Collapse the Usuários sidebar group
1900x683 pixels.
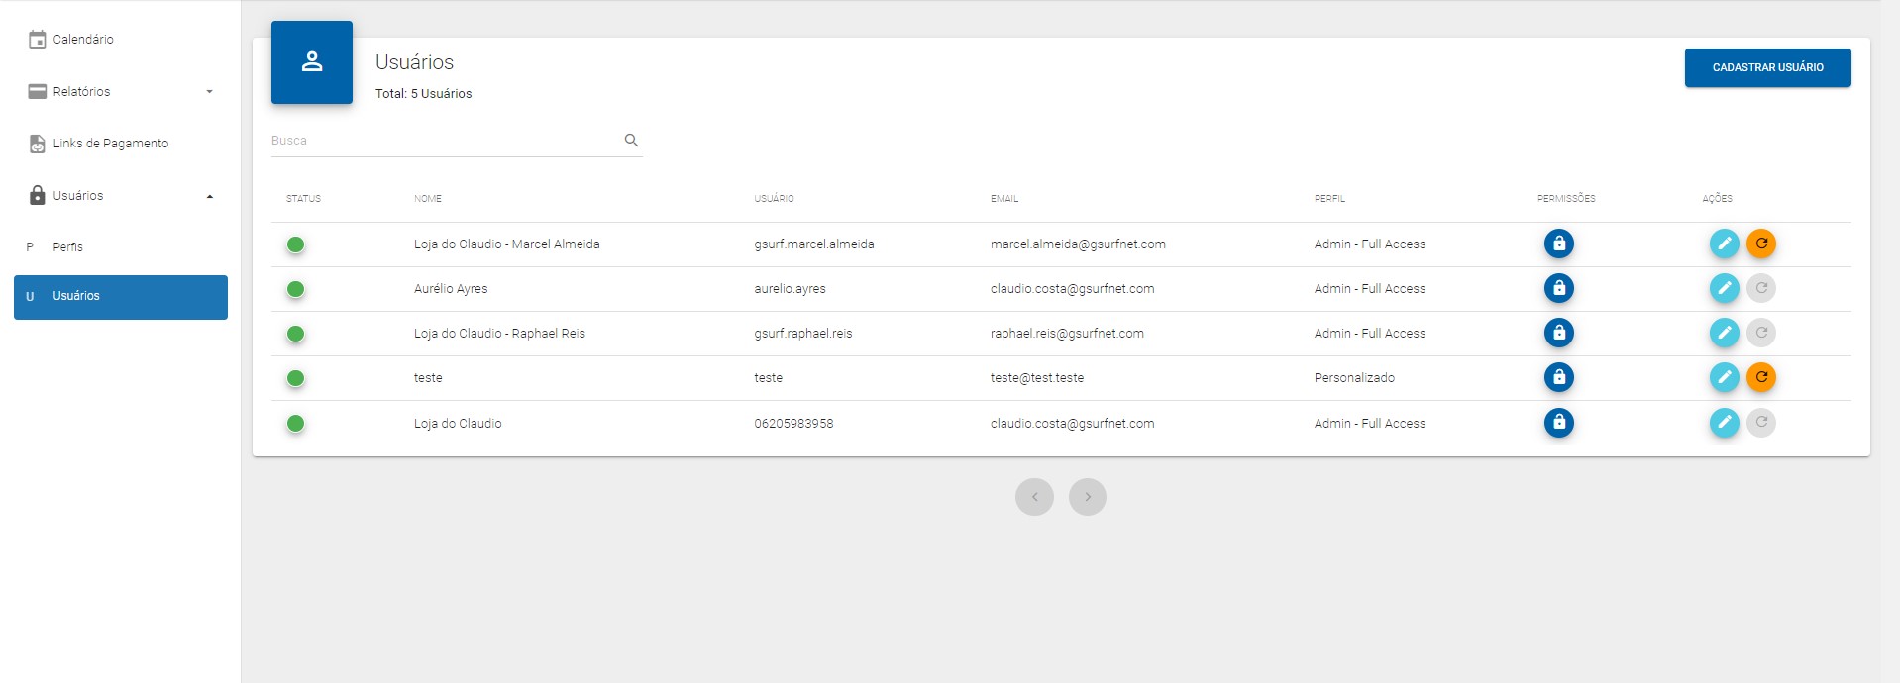[120, 196]
